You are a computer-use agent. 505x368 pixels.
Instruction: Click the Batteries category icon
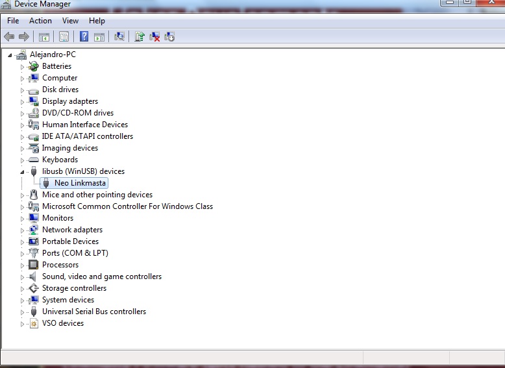click(x=34, y=67)
